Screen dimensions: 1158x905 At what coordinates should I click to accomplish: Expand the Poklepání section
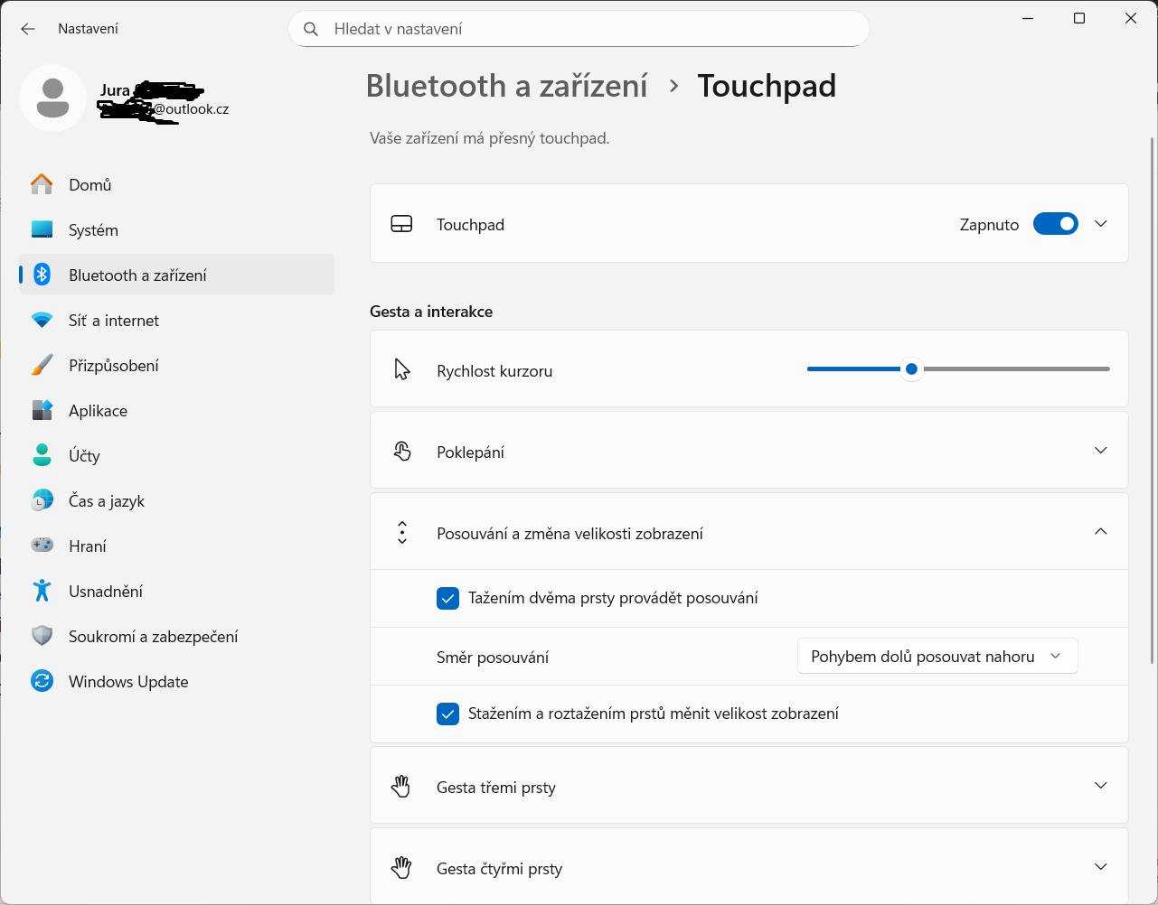coord(1100,451)
